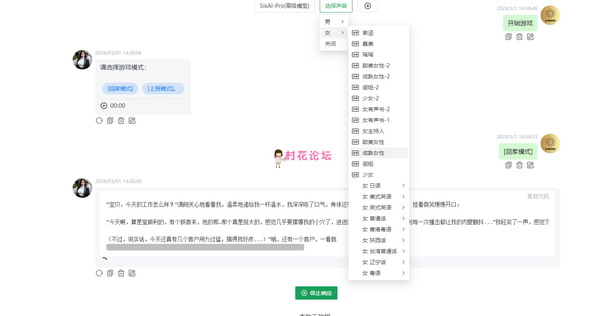Choose the 少女 voice
The height and width of the screenshot is (316, 605).
point(379,175)
